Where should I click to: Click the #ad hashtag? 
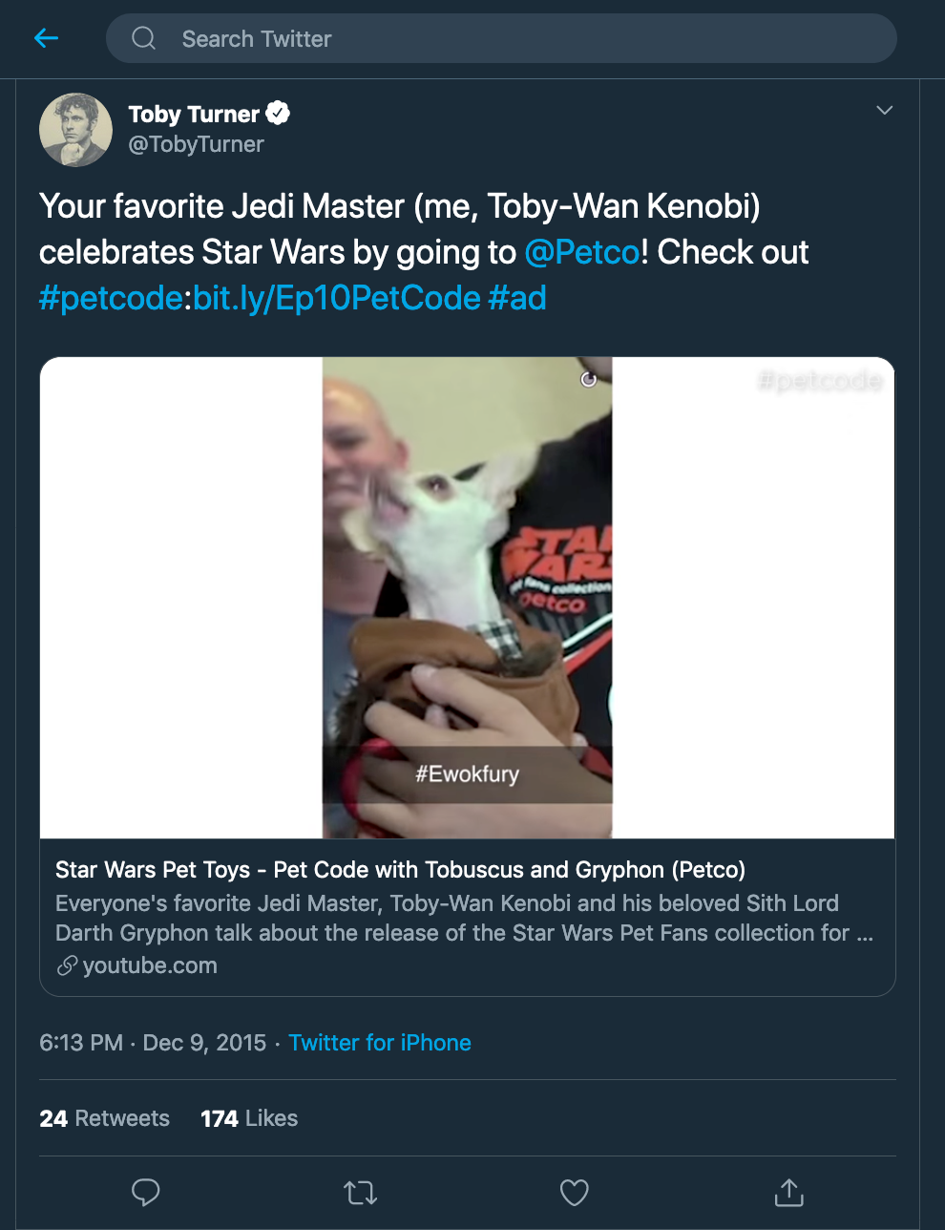coord(517,298)
